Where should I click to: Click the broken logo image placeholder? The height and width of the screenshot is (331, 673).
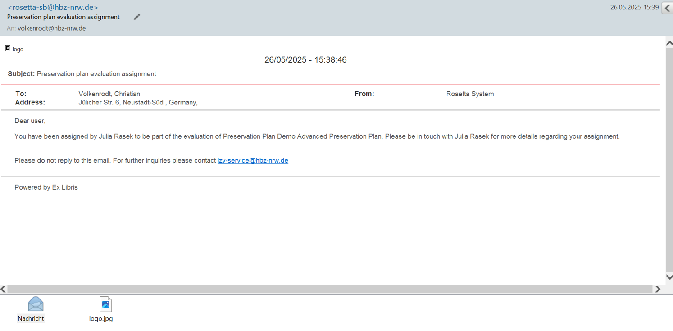click(x=8, y=49)
